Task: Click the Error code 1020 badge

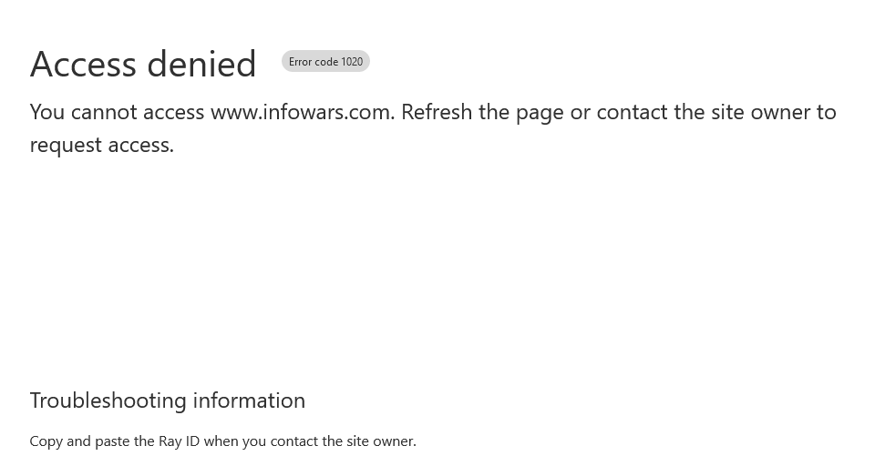Action: [325, 61]
